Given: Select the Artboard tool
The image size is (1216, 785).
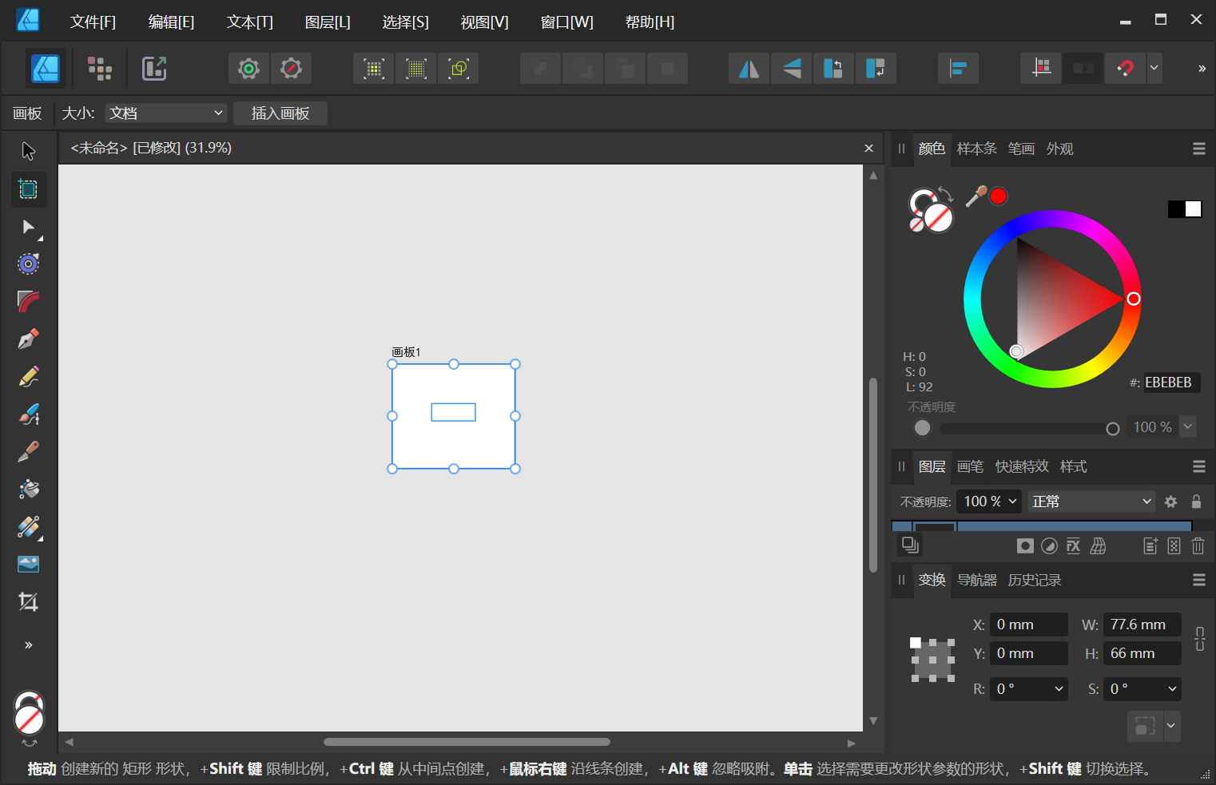Looking at the screenshot, I should pos(29,189).
